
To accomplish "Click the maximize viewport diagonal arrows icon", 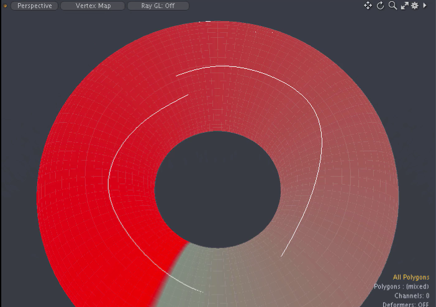I will [404, 6].
